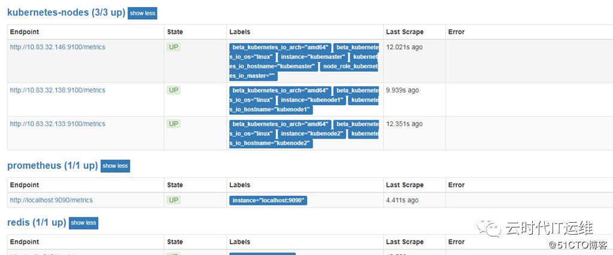Click the UP state badge for kubenode1
The height and width of the screenshot is (255, 613).
pos(174,90)
